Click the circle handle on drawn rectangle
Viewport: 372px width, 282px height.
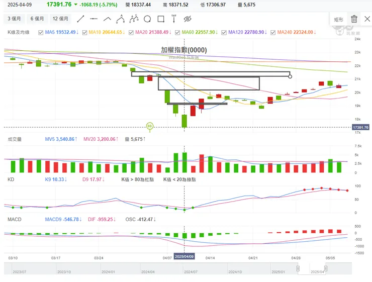pos(290,76)
